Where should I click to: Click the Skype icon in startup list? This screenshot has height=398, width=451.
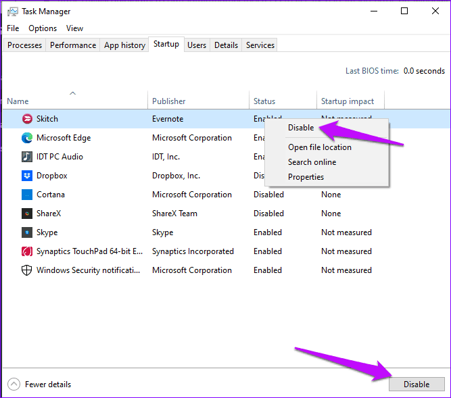[27, 232]
